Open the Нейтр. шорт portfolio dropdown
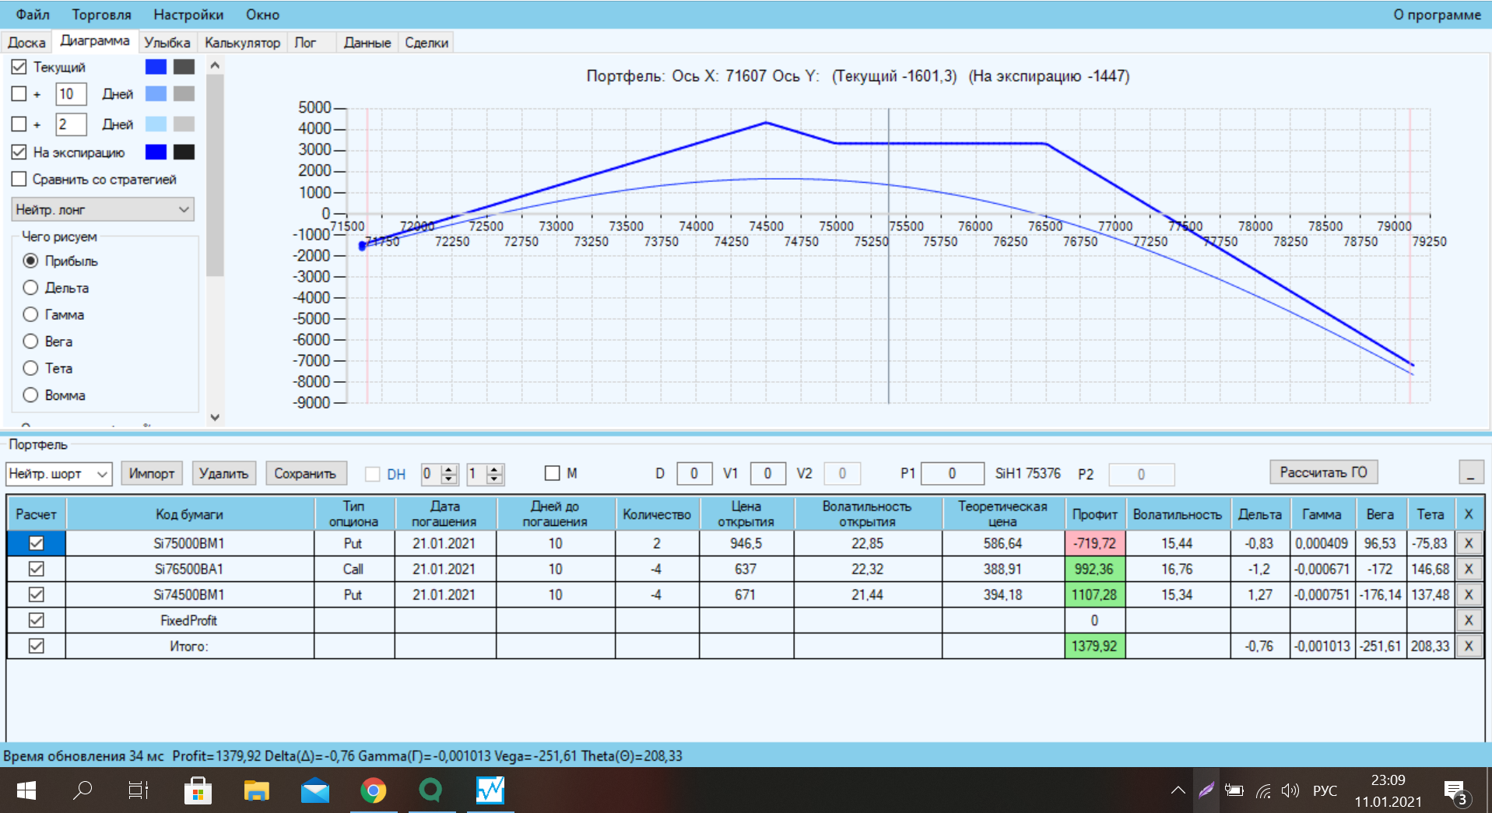The width and height of the screenshot is (1492, 813). (59, 474)
